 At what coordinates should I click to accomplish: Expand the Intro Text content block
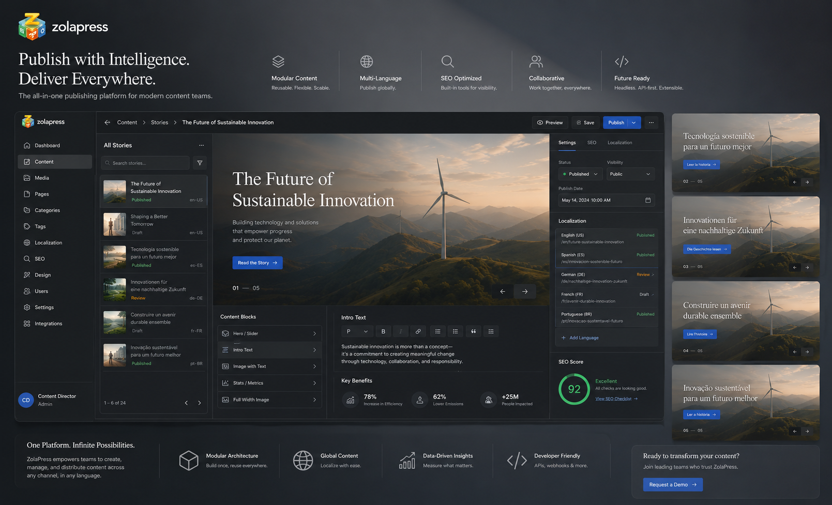tap(270, 350)
